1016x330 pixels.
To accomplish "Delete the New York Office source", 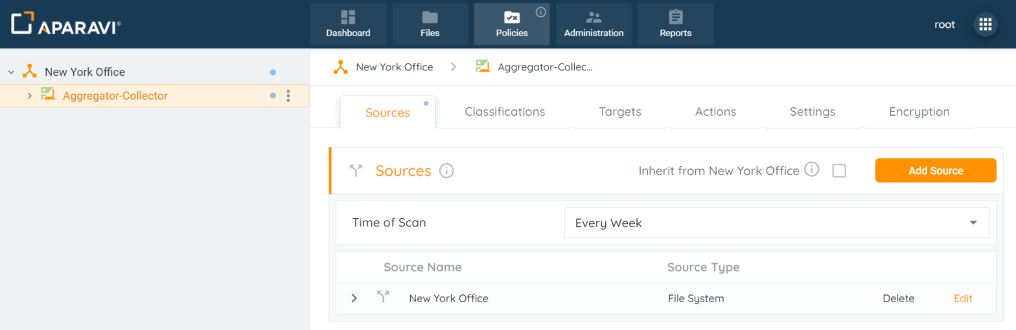I will pos(898,298).
